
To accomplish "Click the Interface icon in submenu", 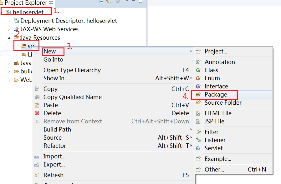I will [x=198, y=87].
